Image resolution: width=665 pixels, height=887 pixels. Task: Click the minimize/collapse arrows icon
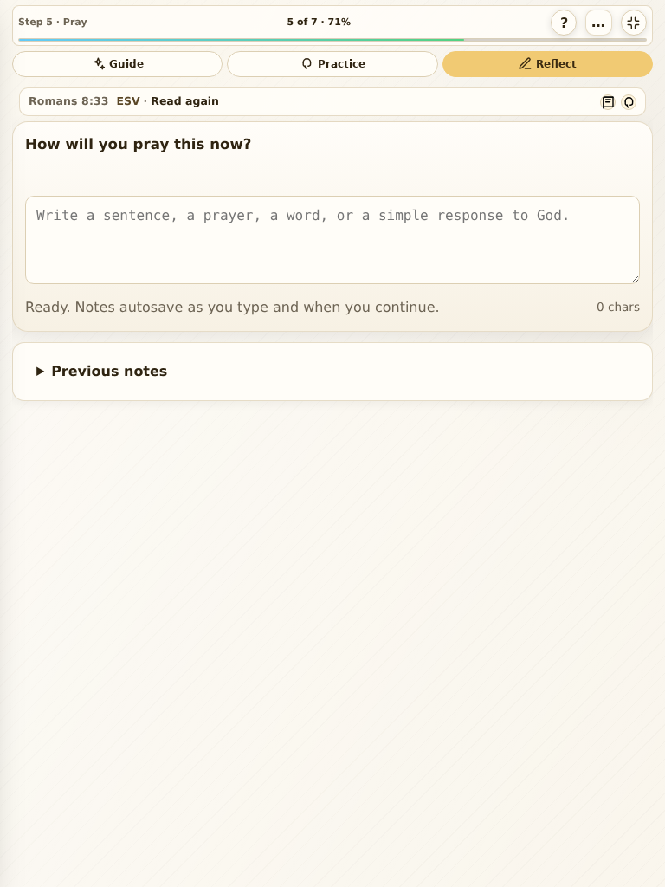coord(633,23)
